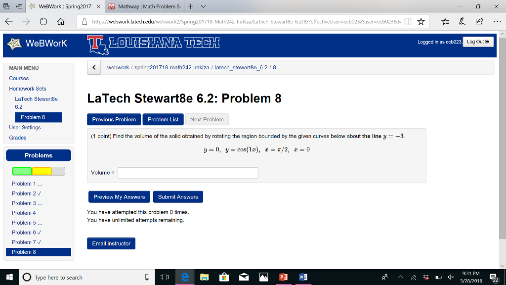Screen dimensions: 506x285
Task: Select the pen annotation icon in the toolbar
Action: [x=462, y=21]
